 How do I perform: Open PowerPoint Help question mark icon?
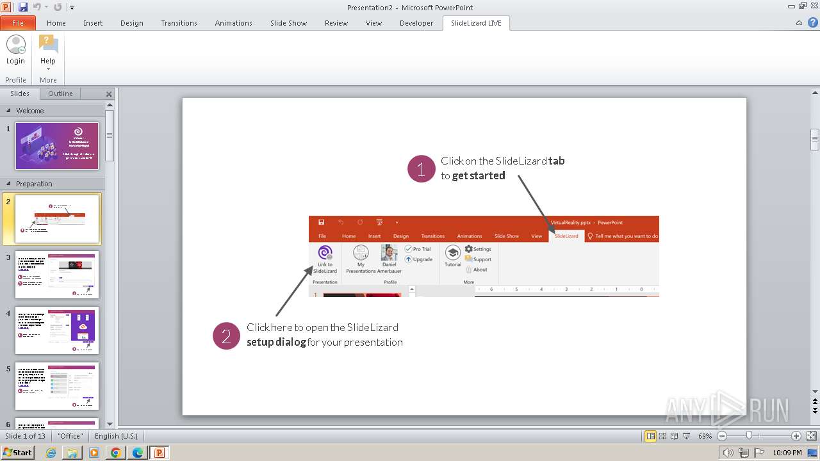tap(812, 23)
